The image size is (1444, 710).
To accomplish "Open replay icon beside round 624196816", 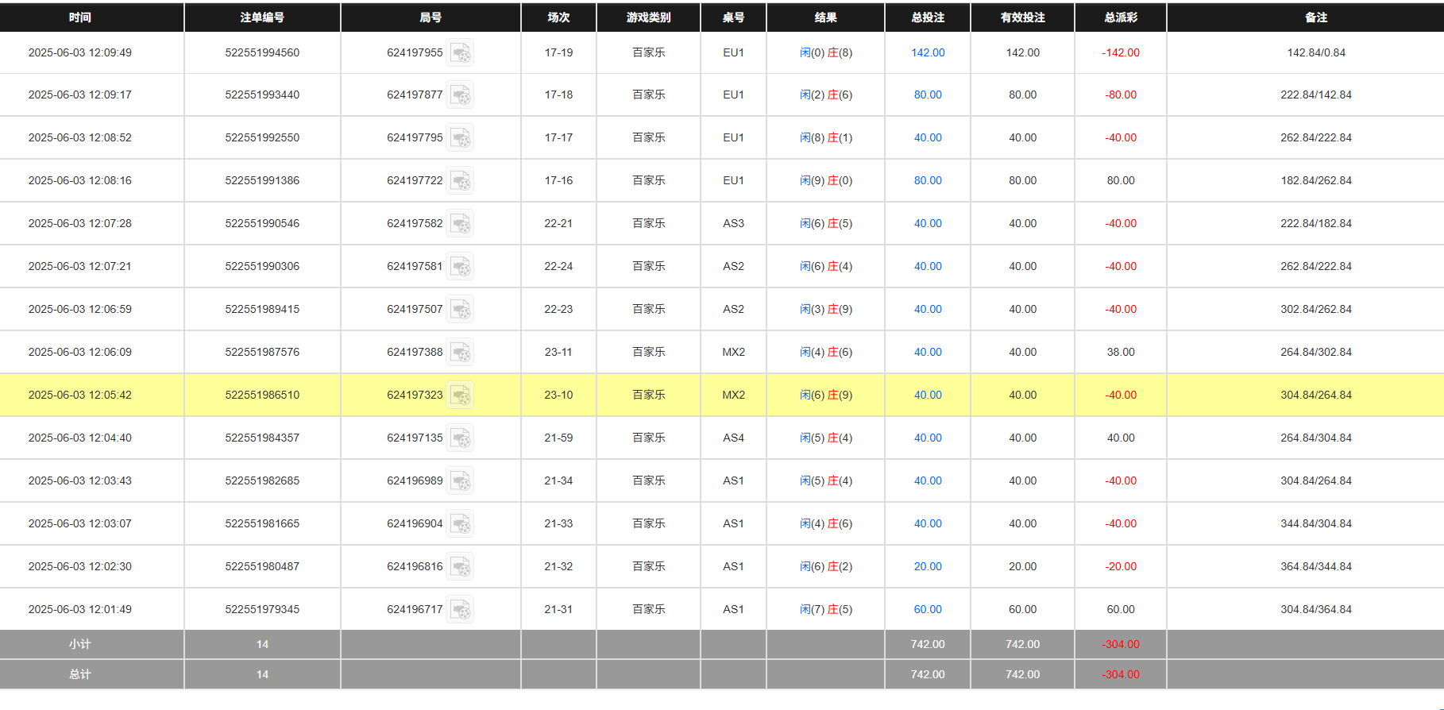I will (x=460, y=567).
